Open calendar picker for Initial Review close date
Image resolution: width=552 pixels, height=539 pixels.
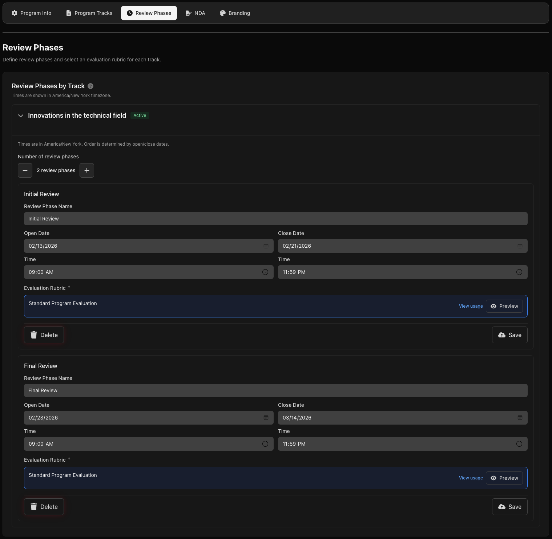tap(520, 246)
